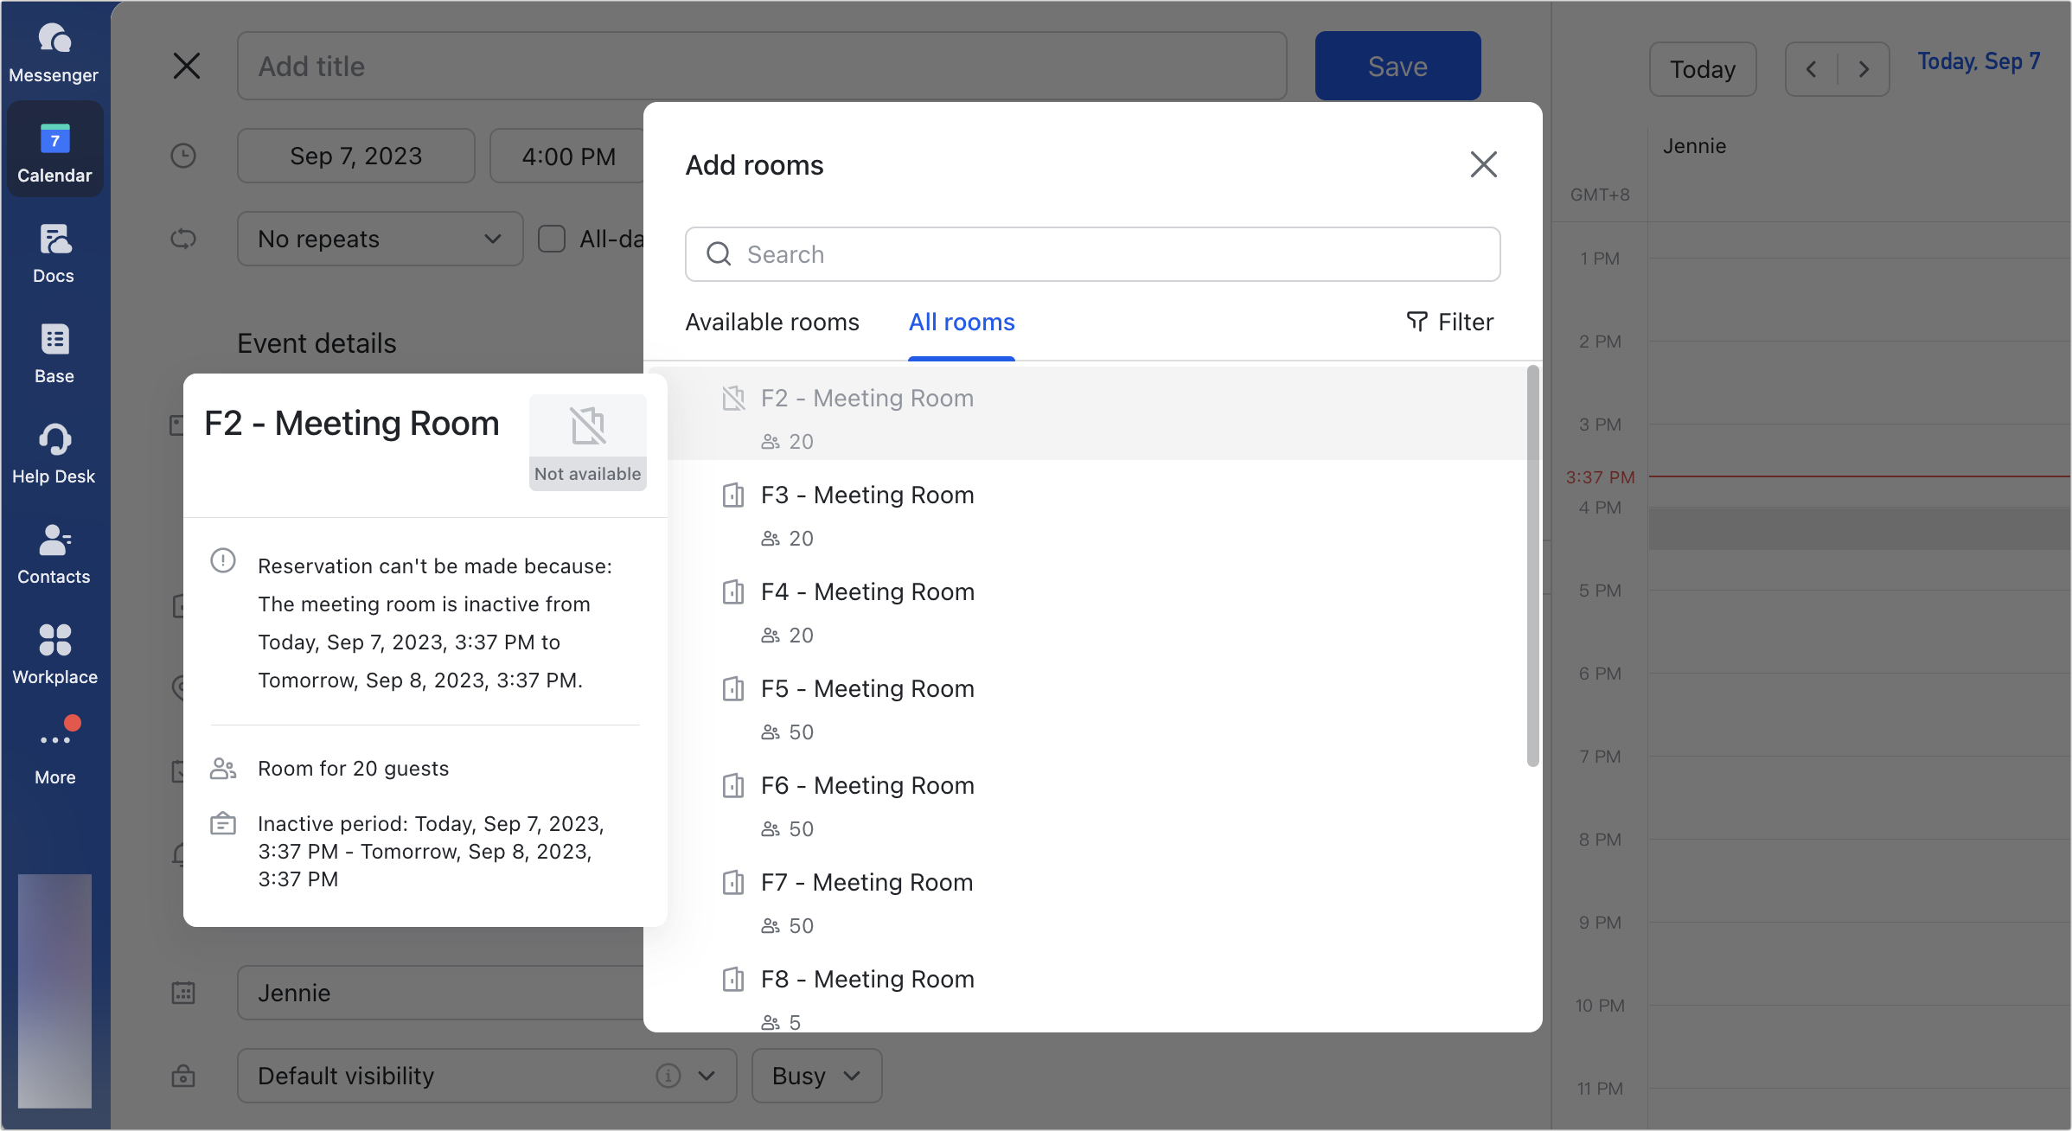Go to next day arrow
This screenshot has width=2072, height=1131.
(x=1864, y=69)
